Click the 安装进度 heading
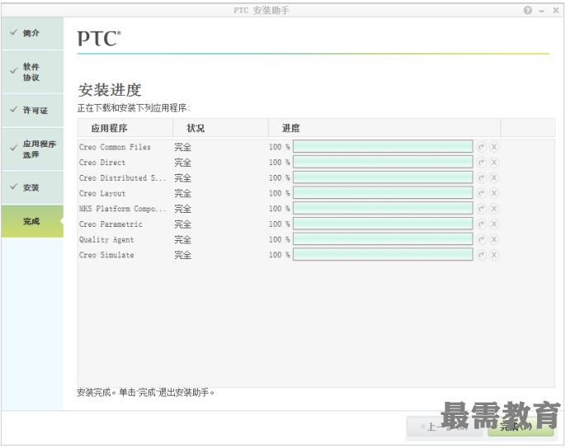Viewport: 566px width, 448px height. [x=110, y=90]
